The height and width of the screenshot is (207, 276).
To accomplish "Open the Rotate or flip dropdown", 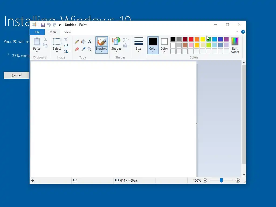I will 67,51.
